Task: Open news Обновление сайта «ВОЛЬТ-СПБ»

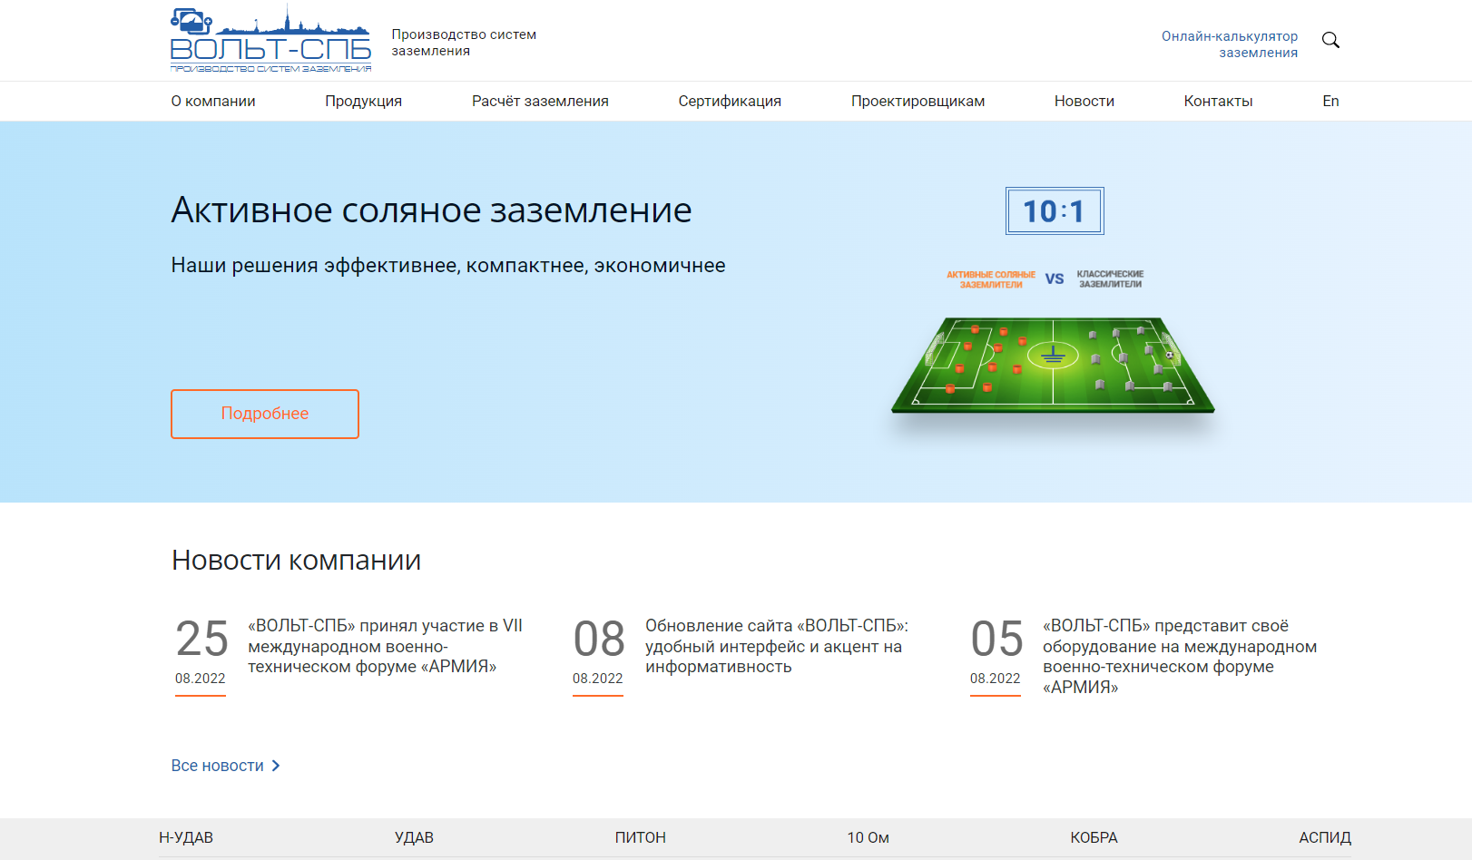Action: [x=777, y=646]
